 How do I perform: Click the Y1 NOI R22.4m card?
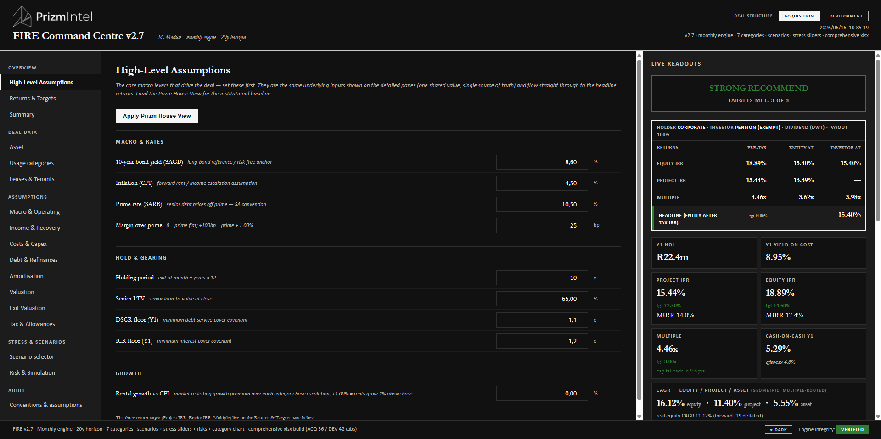point(704,253)
